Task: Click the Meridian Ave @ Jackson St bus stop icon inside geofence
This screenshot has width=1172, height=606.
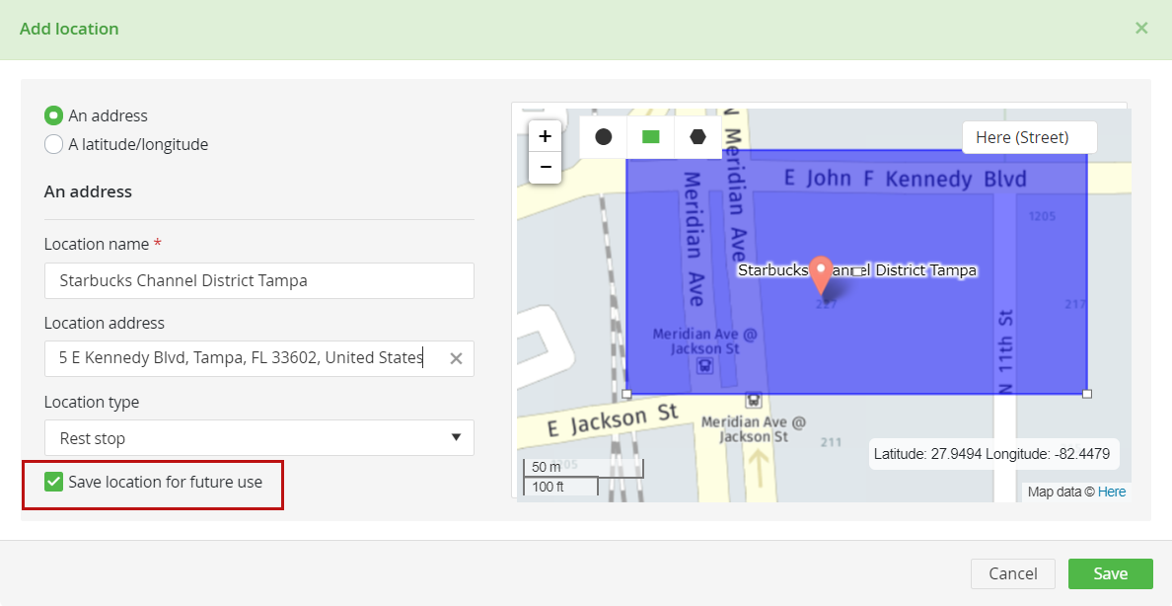Action: 704,366
